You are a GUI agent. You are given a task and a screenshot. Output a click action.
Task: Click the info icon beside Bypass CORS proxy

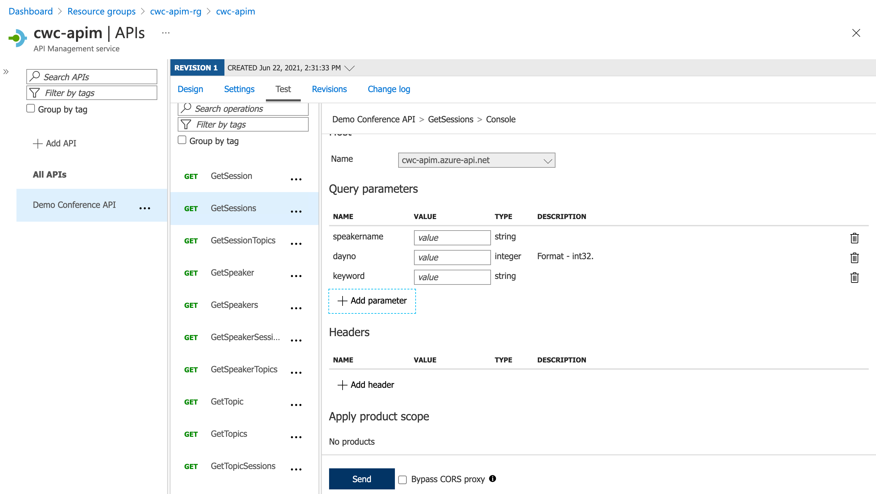[x=492, y=479]
